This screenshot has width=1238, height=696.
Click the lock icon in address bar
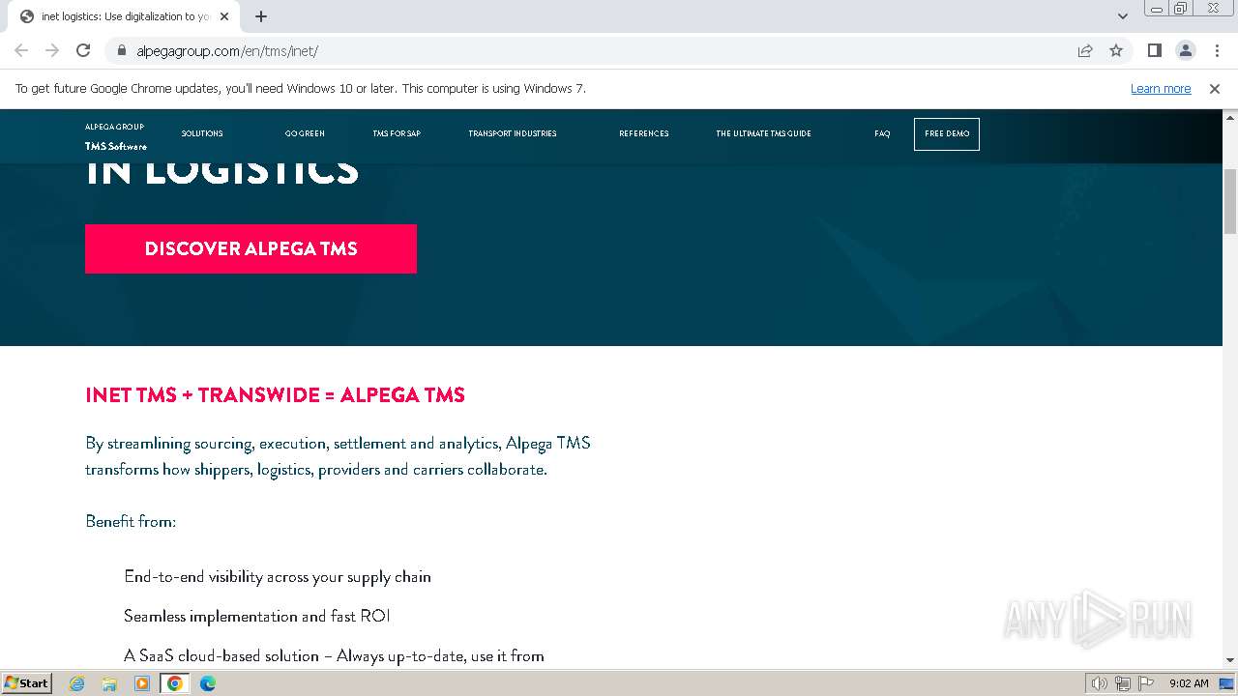click(121, 50)
